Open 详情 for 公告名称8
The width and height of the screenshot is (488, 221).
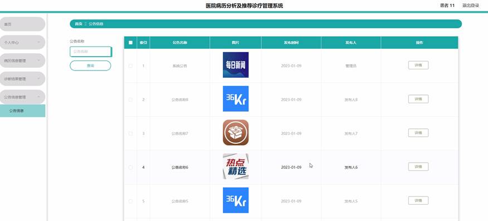coord(418,99)
